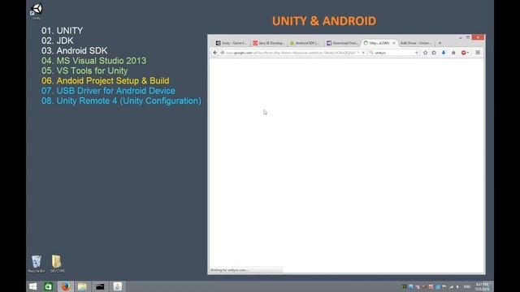The image size is (520, 292).
Task: Open the DEVCORE folder on desktop
Action: click(x=57, y=264)
